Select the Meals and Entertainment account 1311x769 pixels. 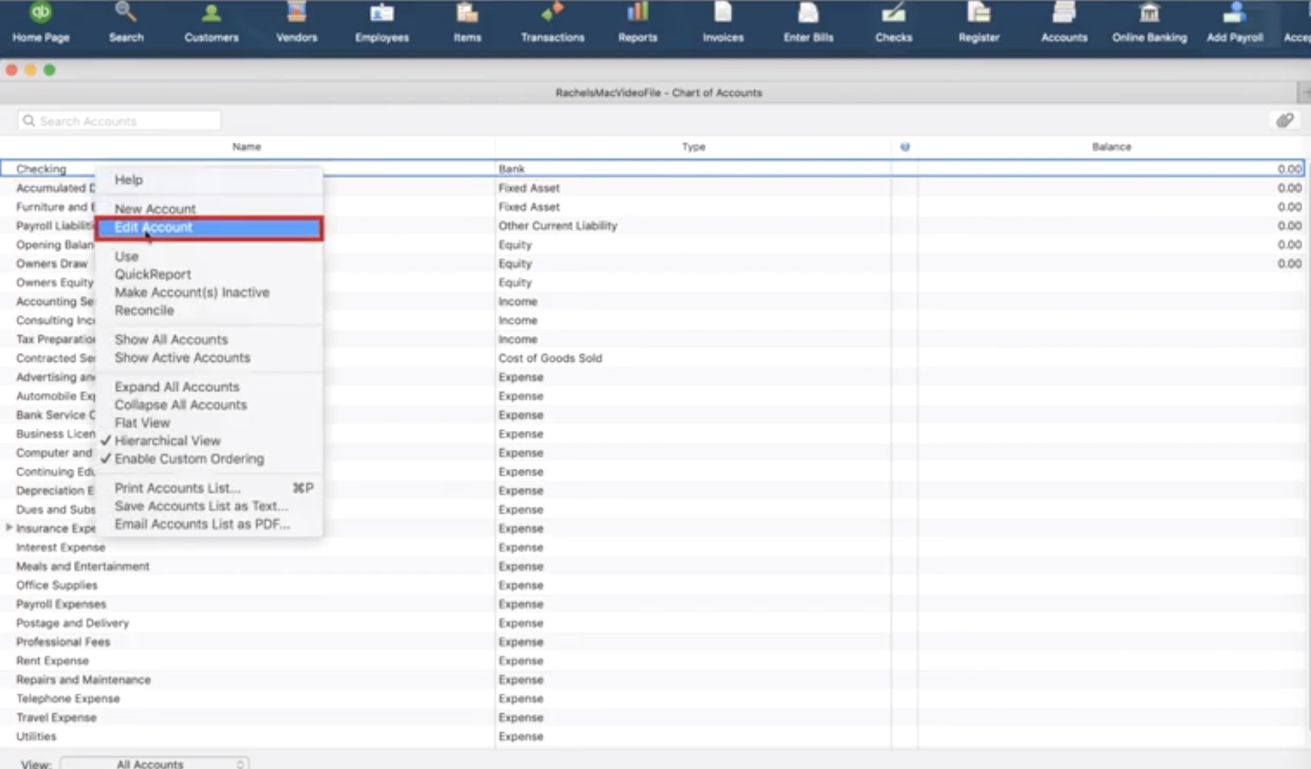(83, 566)
